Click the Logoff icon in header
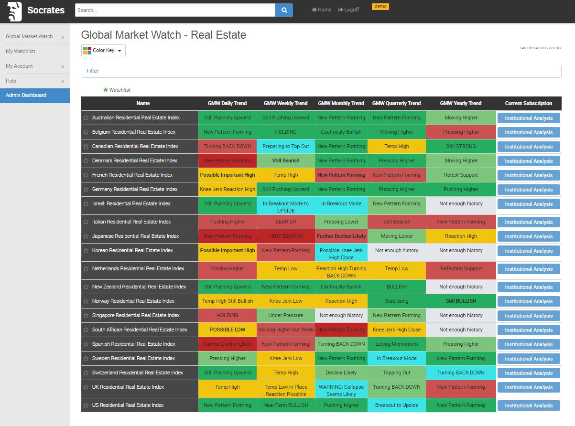Screen dimensions: 575x426 tap(340, 10)
